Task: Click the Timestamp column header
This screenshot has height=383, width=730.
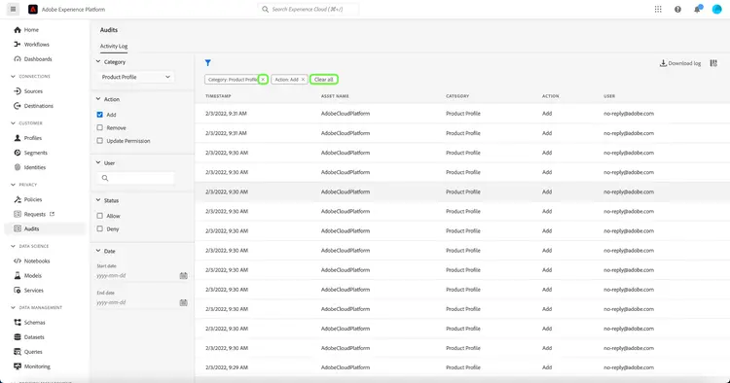Action: (x=218, y=96)
